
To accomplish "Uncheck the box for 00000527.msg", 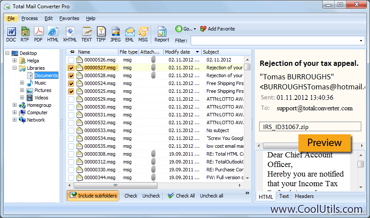I will pyautogui.click(x=71, y=68).
